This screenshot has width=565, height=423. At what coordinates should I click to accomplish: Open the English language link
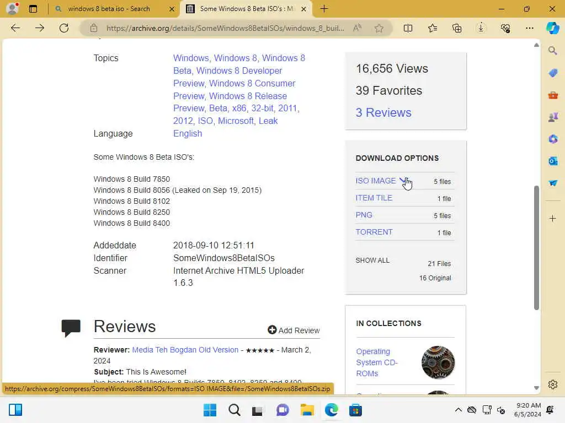(x=188, y=133)
